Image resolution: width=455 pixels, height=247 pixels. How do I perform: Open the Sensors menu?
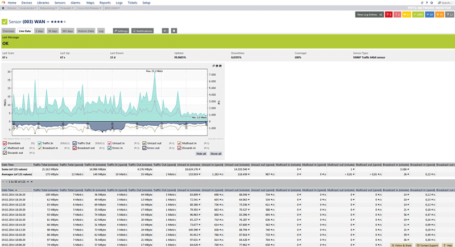click(x=60, y=3)
